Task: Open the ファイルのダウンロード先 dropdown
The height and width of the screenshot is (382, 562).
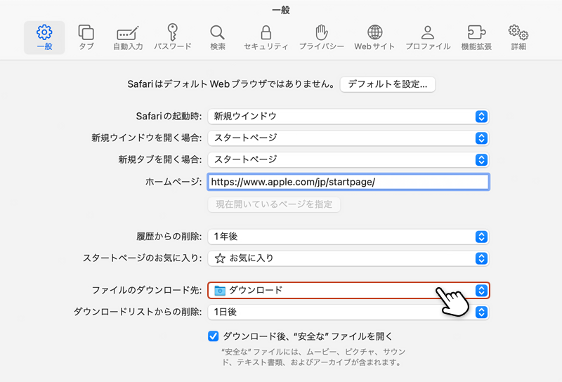Action: pos(348,290)
